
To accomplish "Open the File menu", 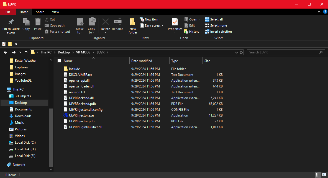I will 8,12.
